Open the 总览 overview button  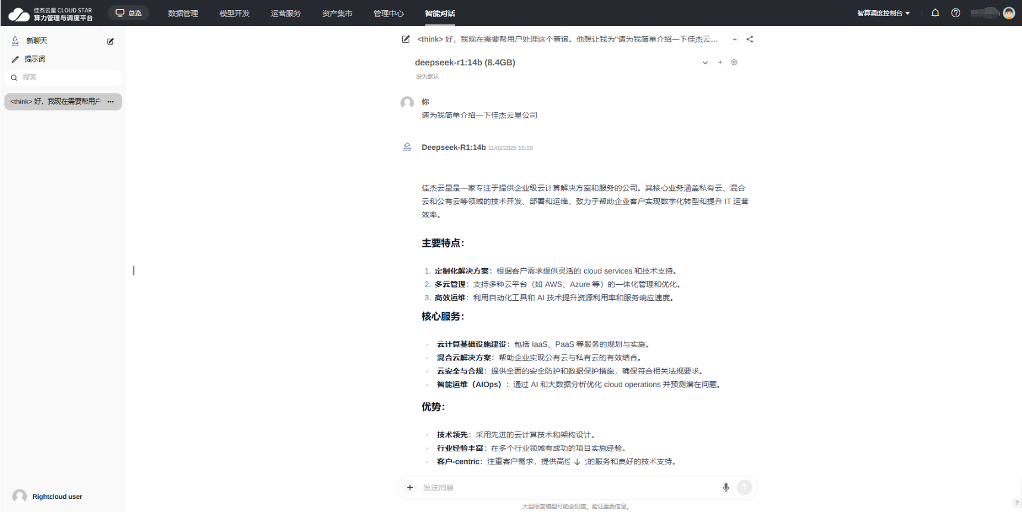tap(128, 13)
